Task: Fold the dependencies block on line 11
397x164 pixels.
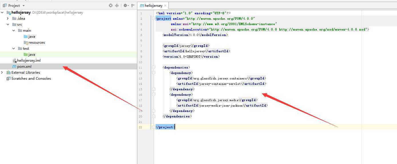Action: [154, 67]
